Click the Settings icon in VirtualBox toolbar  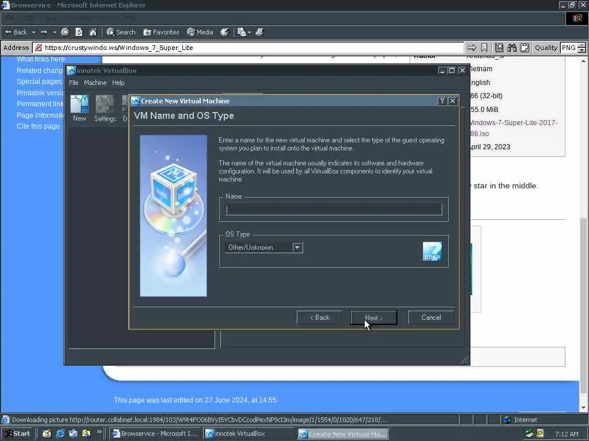(x=105, y=108)
